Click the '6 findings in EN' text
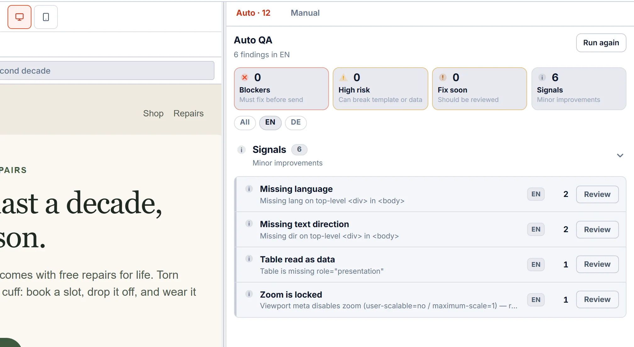This screenshot has width=634, height=347. point(262,55)
